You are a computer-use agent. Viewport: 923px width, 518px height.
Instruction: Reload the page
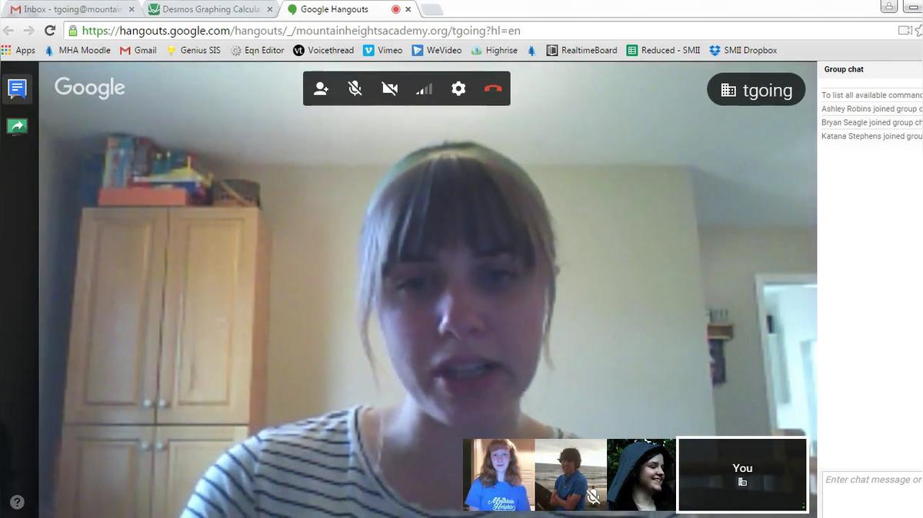tap(50, 31)
